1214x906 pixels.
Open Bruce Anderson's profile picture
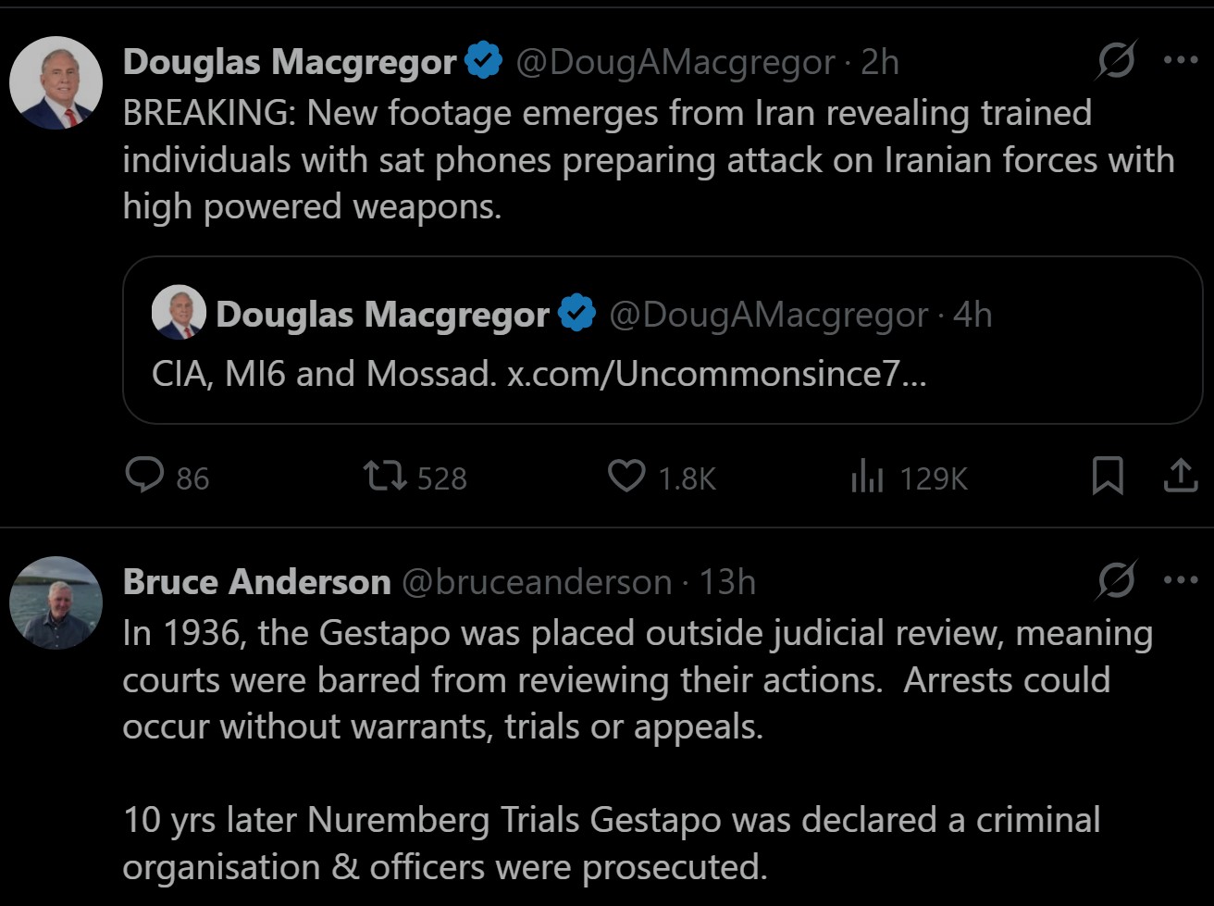pos(56,602)
